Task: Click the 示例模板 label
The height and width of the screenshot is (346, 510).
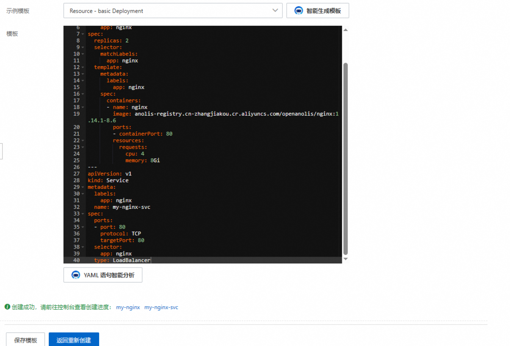Action: (18, 11)
